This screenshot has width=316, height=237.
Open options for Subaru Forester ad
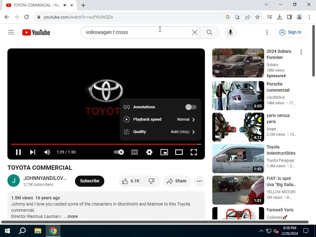[301, 52]
